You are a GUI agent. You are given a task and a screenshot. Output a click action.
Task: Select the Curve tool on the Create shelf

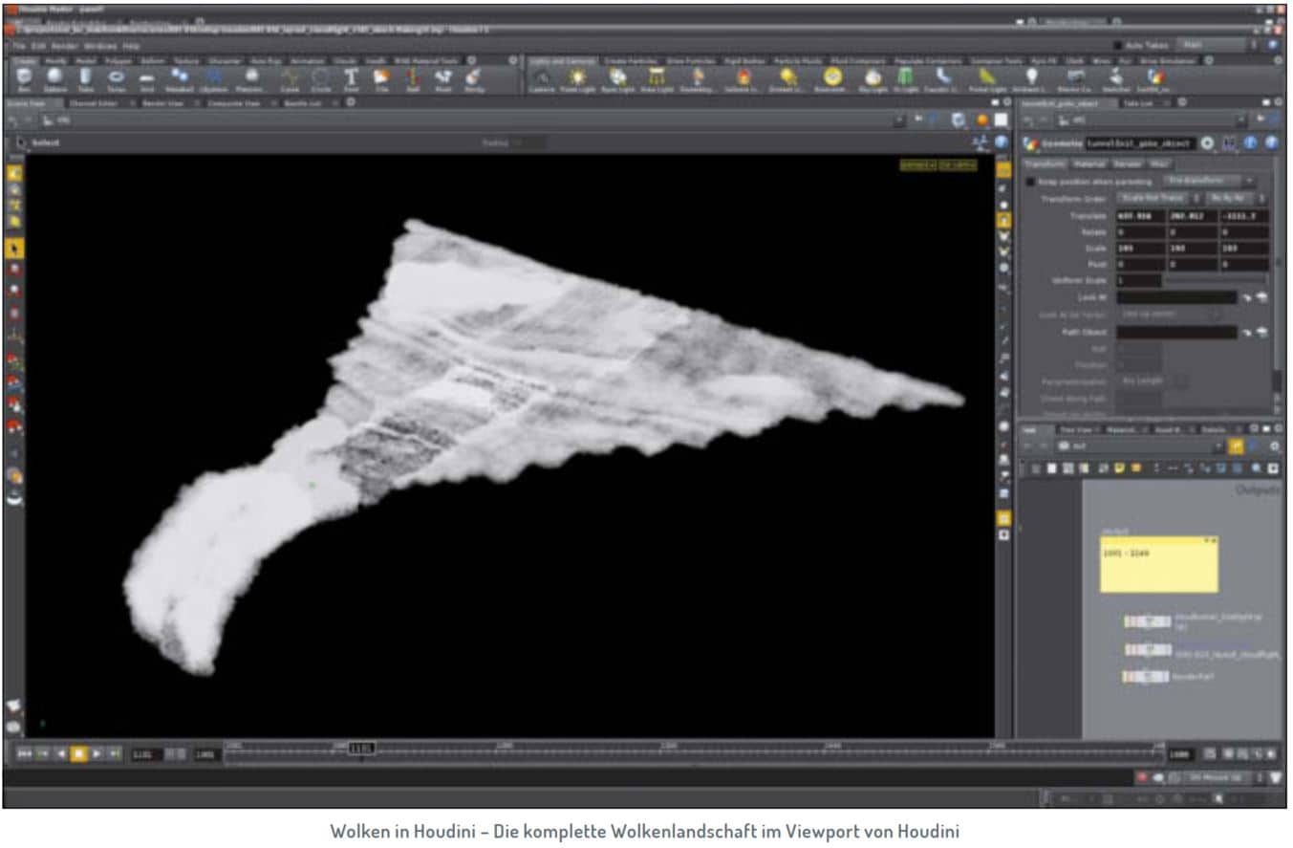click(290, 75)
